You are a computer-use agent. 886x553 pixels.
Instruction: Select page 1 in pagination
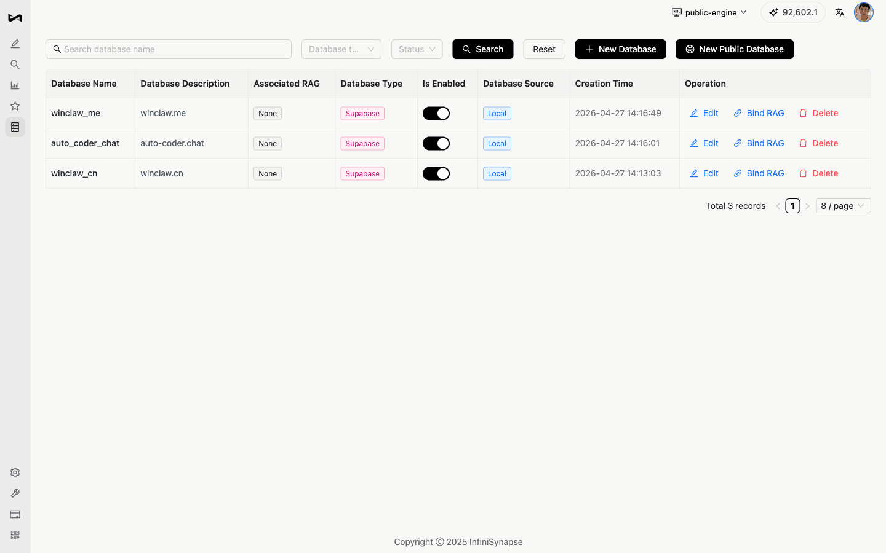coord(792,206)
